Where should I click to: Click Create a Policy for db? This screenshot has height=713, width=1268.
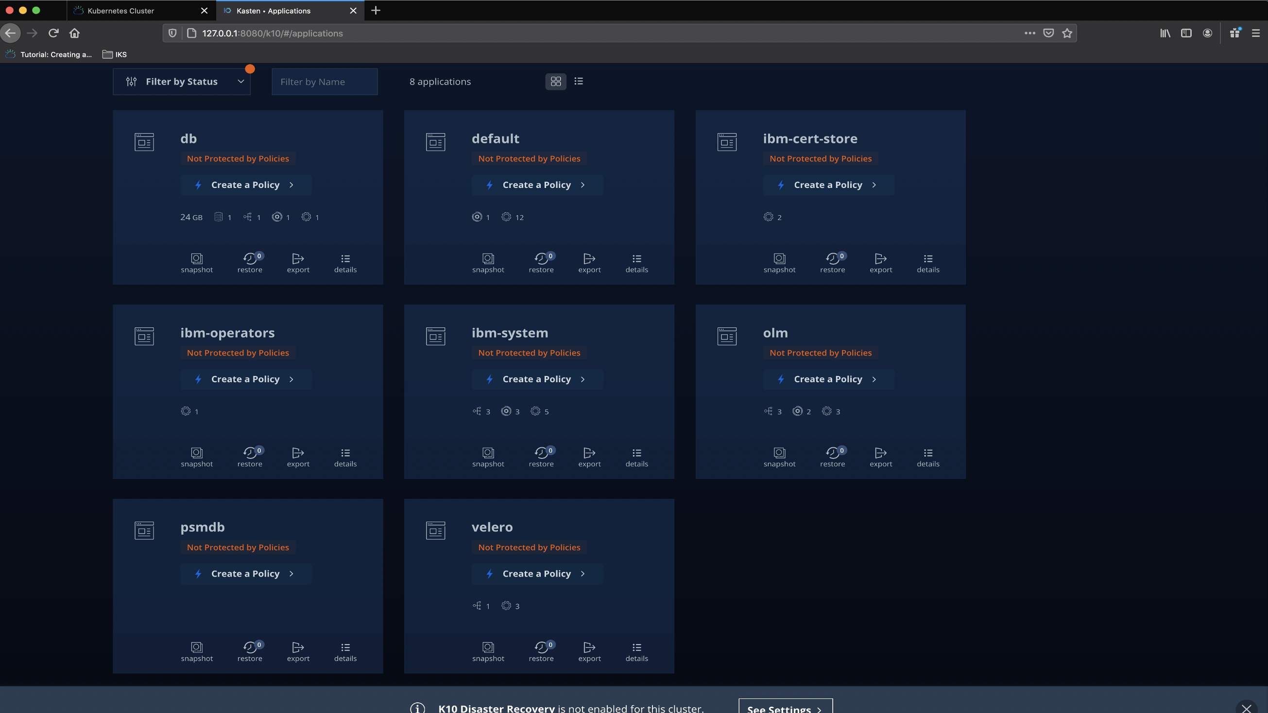pos(246,185)
